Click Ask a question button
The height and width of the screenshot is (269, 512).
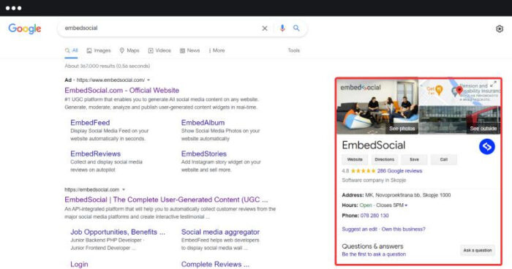(478, 251)
